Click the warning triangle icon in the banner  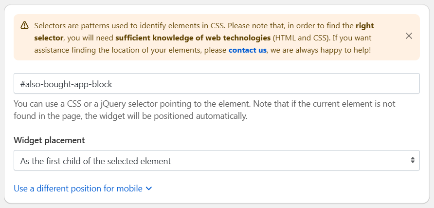[x=25, y=25]
